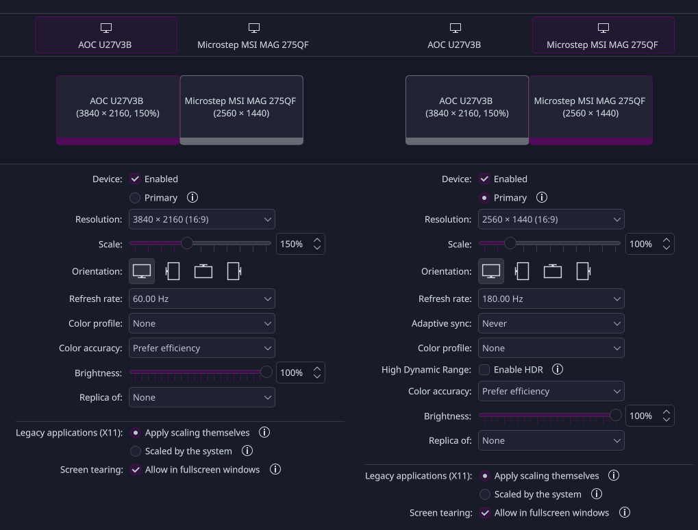Image resolution: width=698 pixels, height=530 pixels.
Task: Select flipped portrait orientation for MSI monitor
Action: (x=583, y=270)
